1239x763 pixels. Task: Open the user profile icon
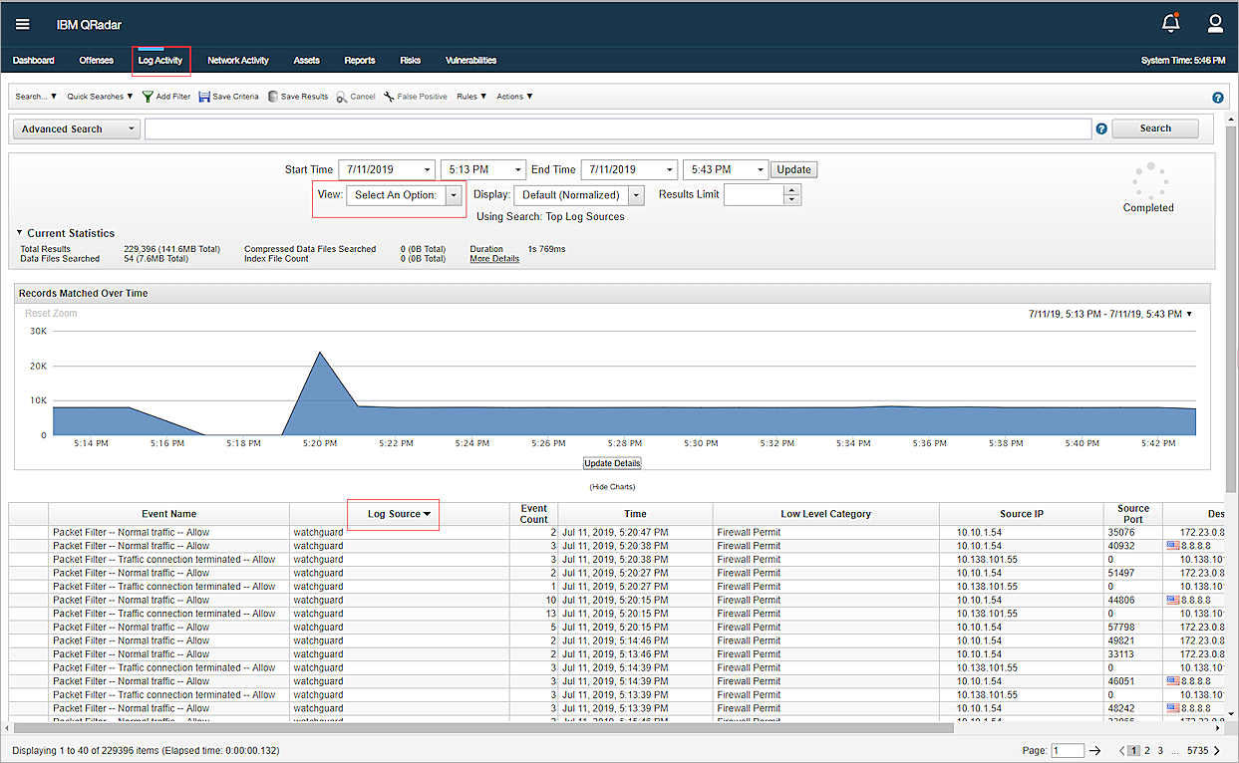click(1215, 24)
